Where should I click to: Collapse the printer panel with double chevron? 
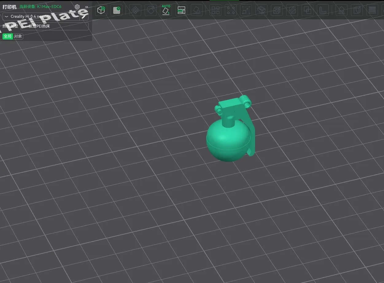pyautogui.click(x=87, y=7)
